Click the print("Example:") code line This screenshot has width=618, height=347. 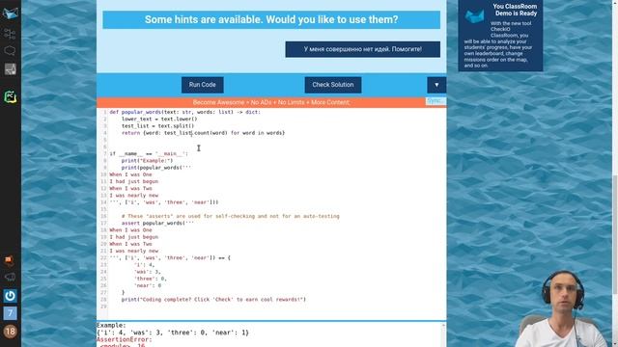click(x=147, y=161)
